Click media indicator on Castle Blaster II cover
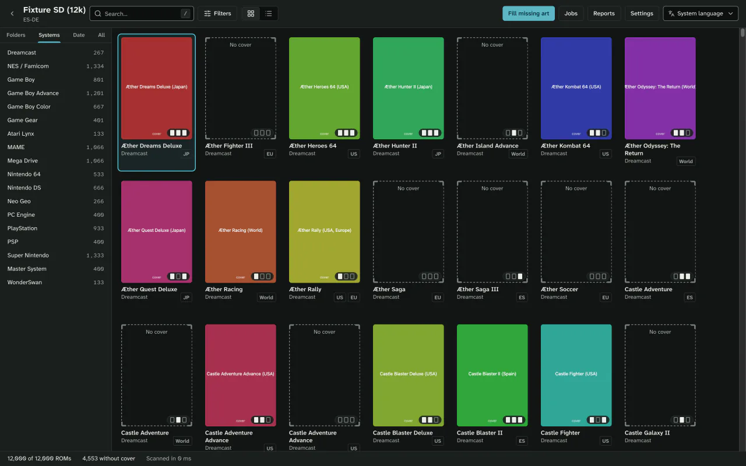The height and width of the screenshot is (466, 746). pos(513,419)
